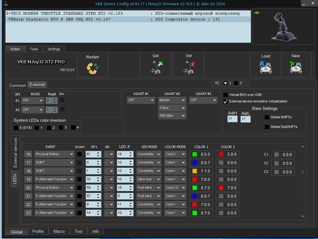Click the C3 color swatch
The width and height of the screenshot is (318, 239).
(x=277, y=172)
